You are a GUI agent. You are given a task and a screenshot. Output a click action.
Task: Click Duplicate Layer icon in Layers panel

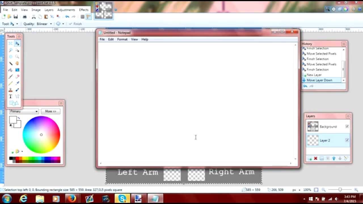(322, 158)
